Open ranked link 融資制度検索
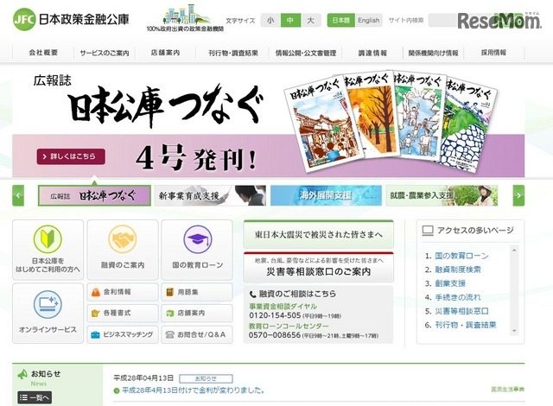Image resolution: width=553 pixels, height=406 pixels. coord(458,270)
